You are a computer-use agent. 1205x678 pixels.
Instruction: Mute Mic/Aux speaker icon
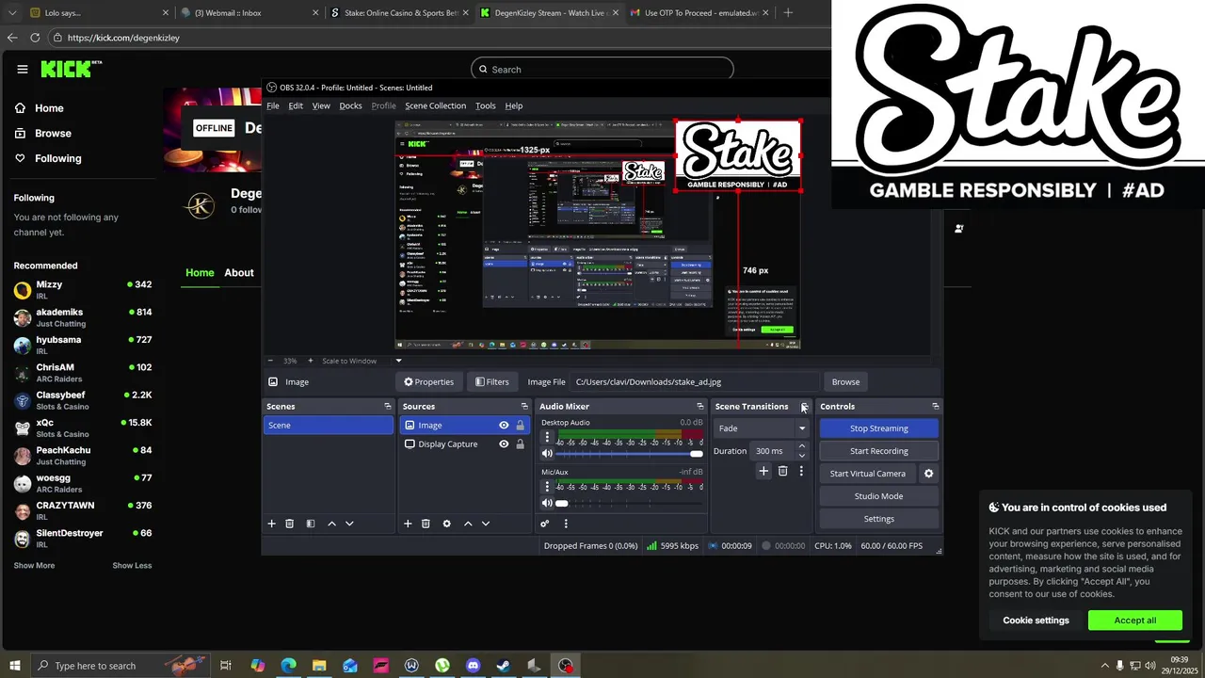[547, 503]
